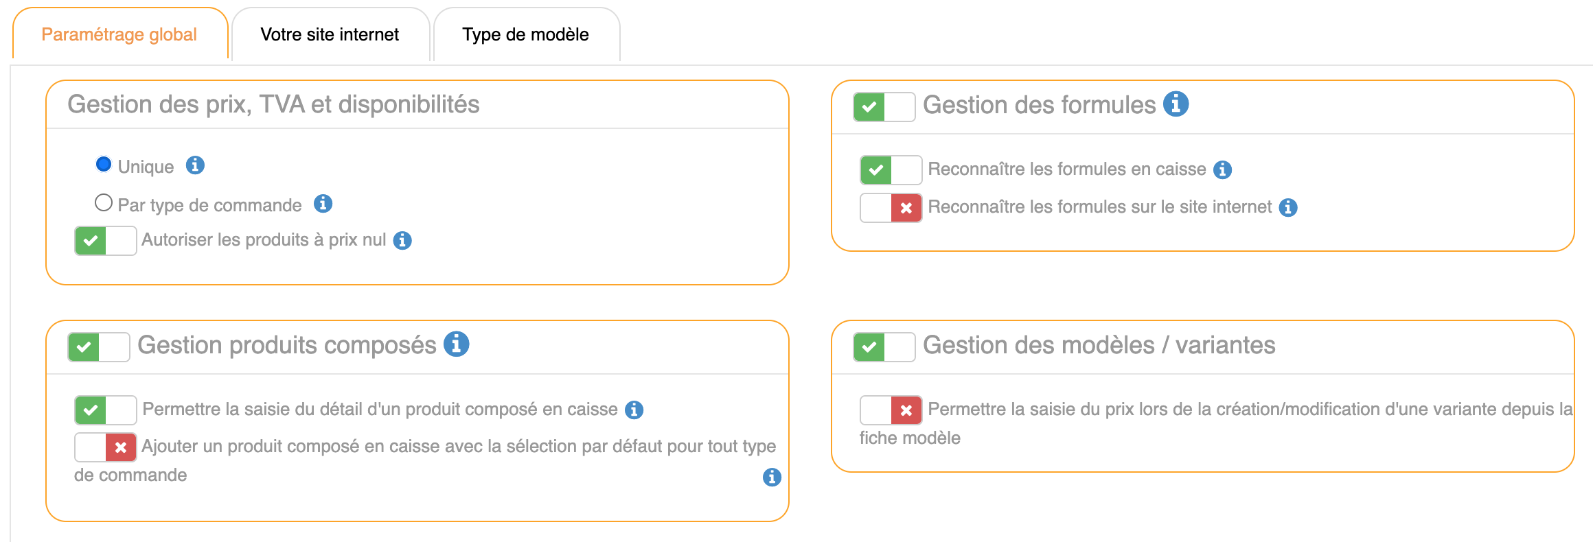Click info icon beside Gestion produits composés

456,344
